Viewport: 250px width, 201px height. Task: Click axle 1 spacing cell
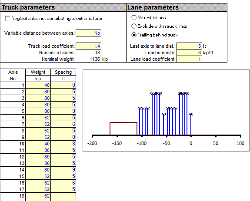click(x=63, y=85)
